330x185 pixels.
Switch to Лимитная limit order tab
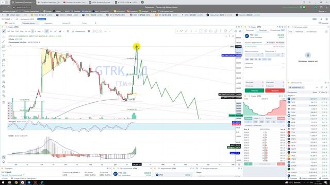(x=262, y=30)
